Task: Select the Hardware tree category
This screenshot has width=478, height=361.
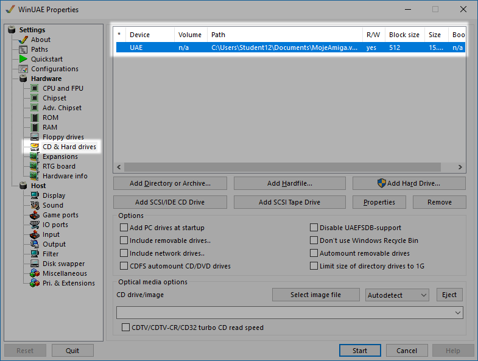Action: [46, 79]
